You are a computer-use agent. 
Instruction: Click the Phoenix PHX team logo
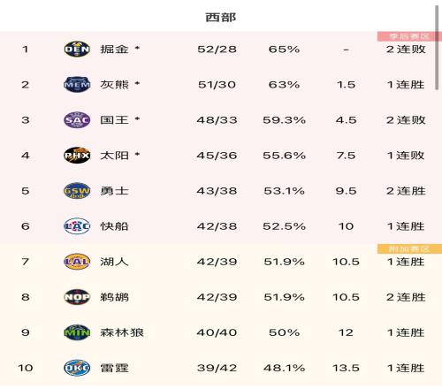77,156
